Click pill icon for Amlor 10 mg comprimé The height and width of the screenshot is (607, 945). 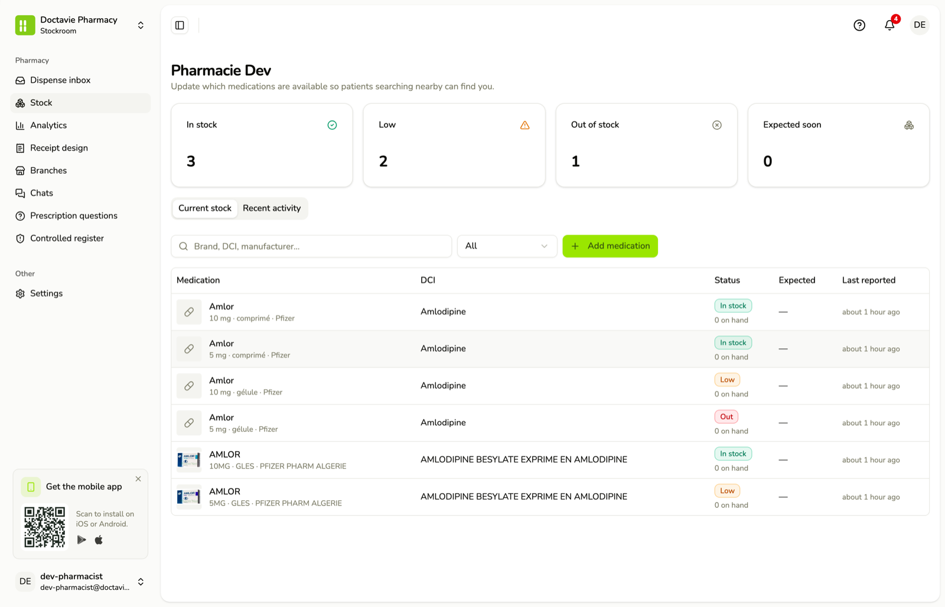[x=189, y=312]
